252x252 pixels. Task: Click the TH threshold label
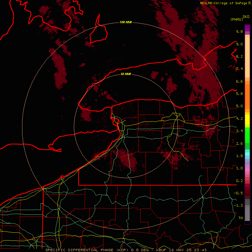pyautogui.click(x=241, y=218)
